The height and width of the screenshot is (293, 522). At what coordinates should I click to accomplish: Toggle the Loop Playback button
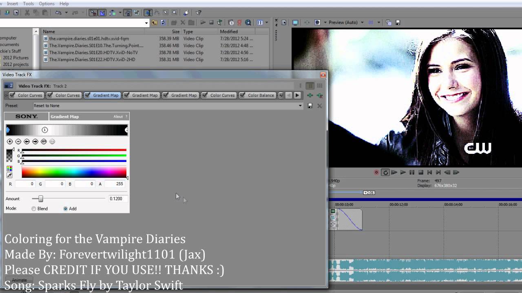click(385, 173)
